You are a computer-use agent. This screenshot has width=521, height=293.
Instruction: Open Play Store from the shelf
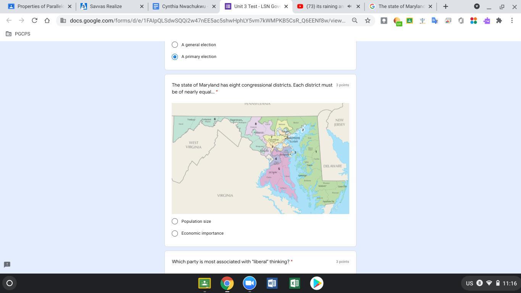(x=316, y=283)
